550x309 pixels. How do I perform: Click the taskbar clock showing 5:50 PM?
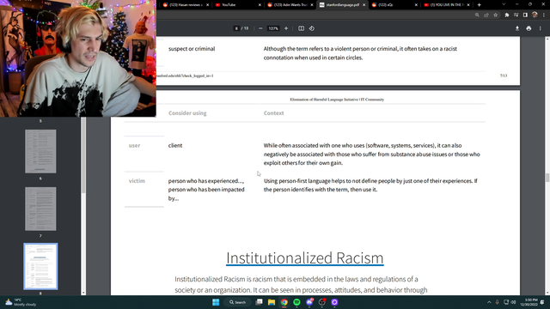529,302
